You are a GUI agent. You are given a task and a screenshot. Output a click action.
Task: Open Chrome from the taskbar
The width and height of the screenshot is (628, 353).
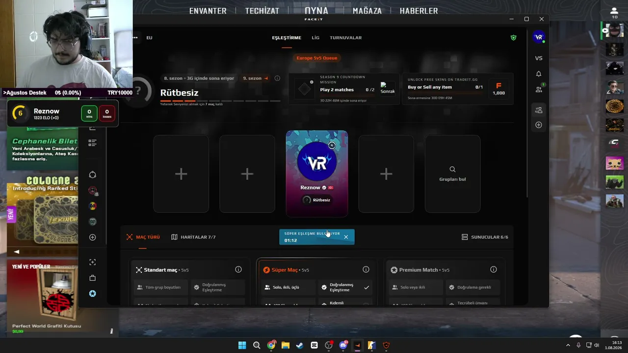[271, 345]
